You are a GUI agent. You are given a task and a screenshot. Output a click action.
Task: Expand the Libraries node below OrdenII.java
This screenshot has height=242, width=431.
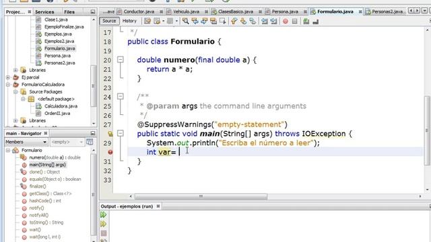coord(15,120)
